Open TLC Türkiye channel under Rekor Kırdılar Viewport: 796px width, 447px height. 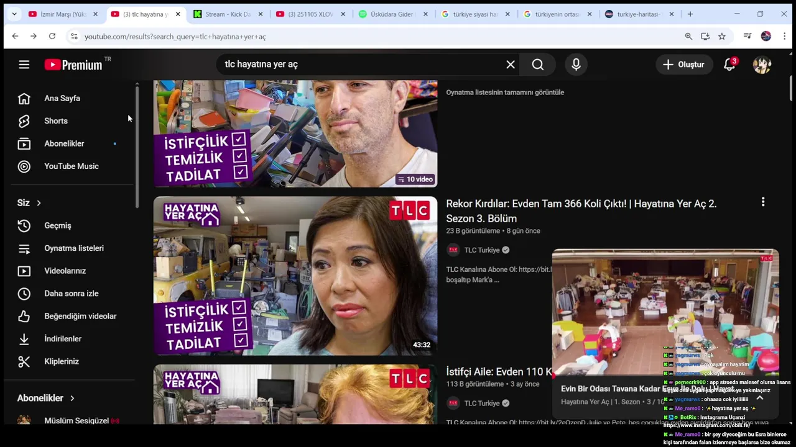pyautogui.click(x=482, y=250)
